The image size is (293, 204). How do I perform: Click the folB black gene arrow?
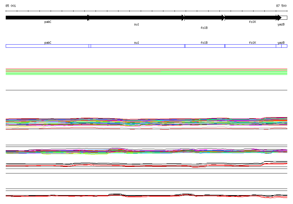click(x=204, y=18)
